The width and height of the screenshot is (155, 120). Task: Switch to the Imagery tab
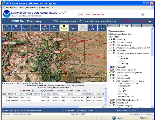click(x=136, y=26)
